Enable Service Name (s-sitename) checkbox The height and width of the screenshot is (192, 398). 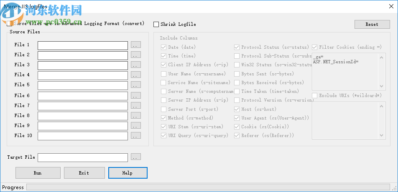pos(163,83)
